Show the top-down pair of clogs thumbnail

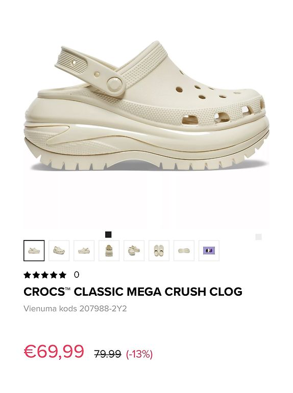[159, 251]
